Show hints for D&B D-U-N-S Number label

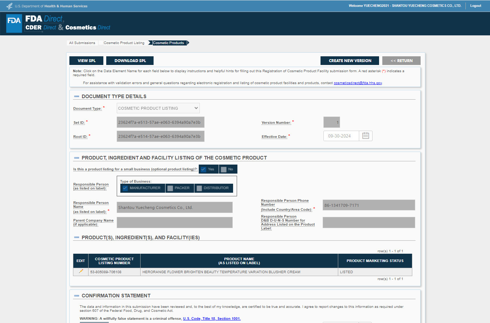[x=288, y=223]
